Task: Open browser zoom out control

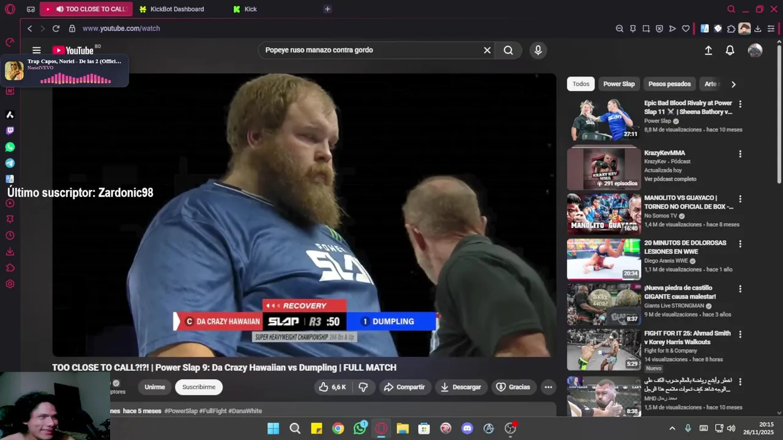Action: point(619,29)
